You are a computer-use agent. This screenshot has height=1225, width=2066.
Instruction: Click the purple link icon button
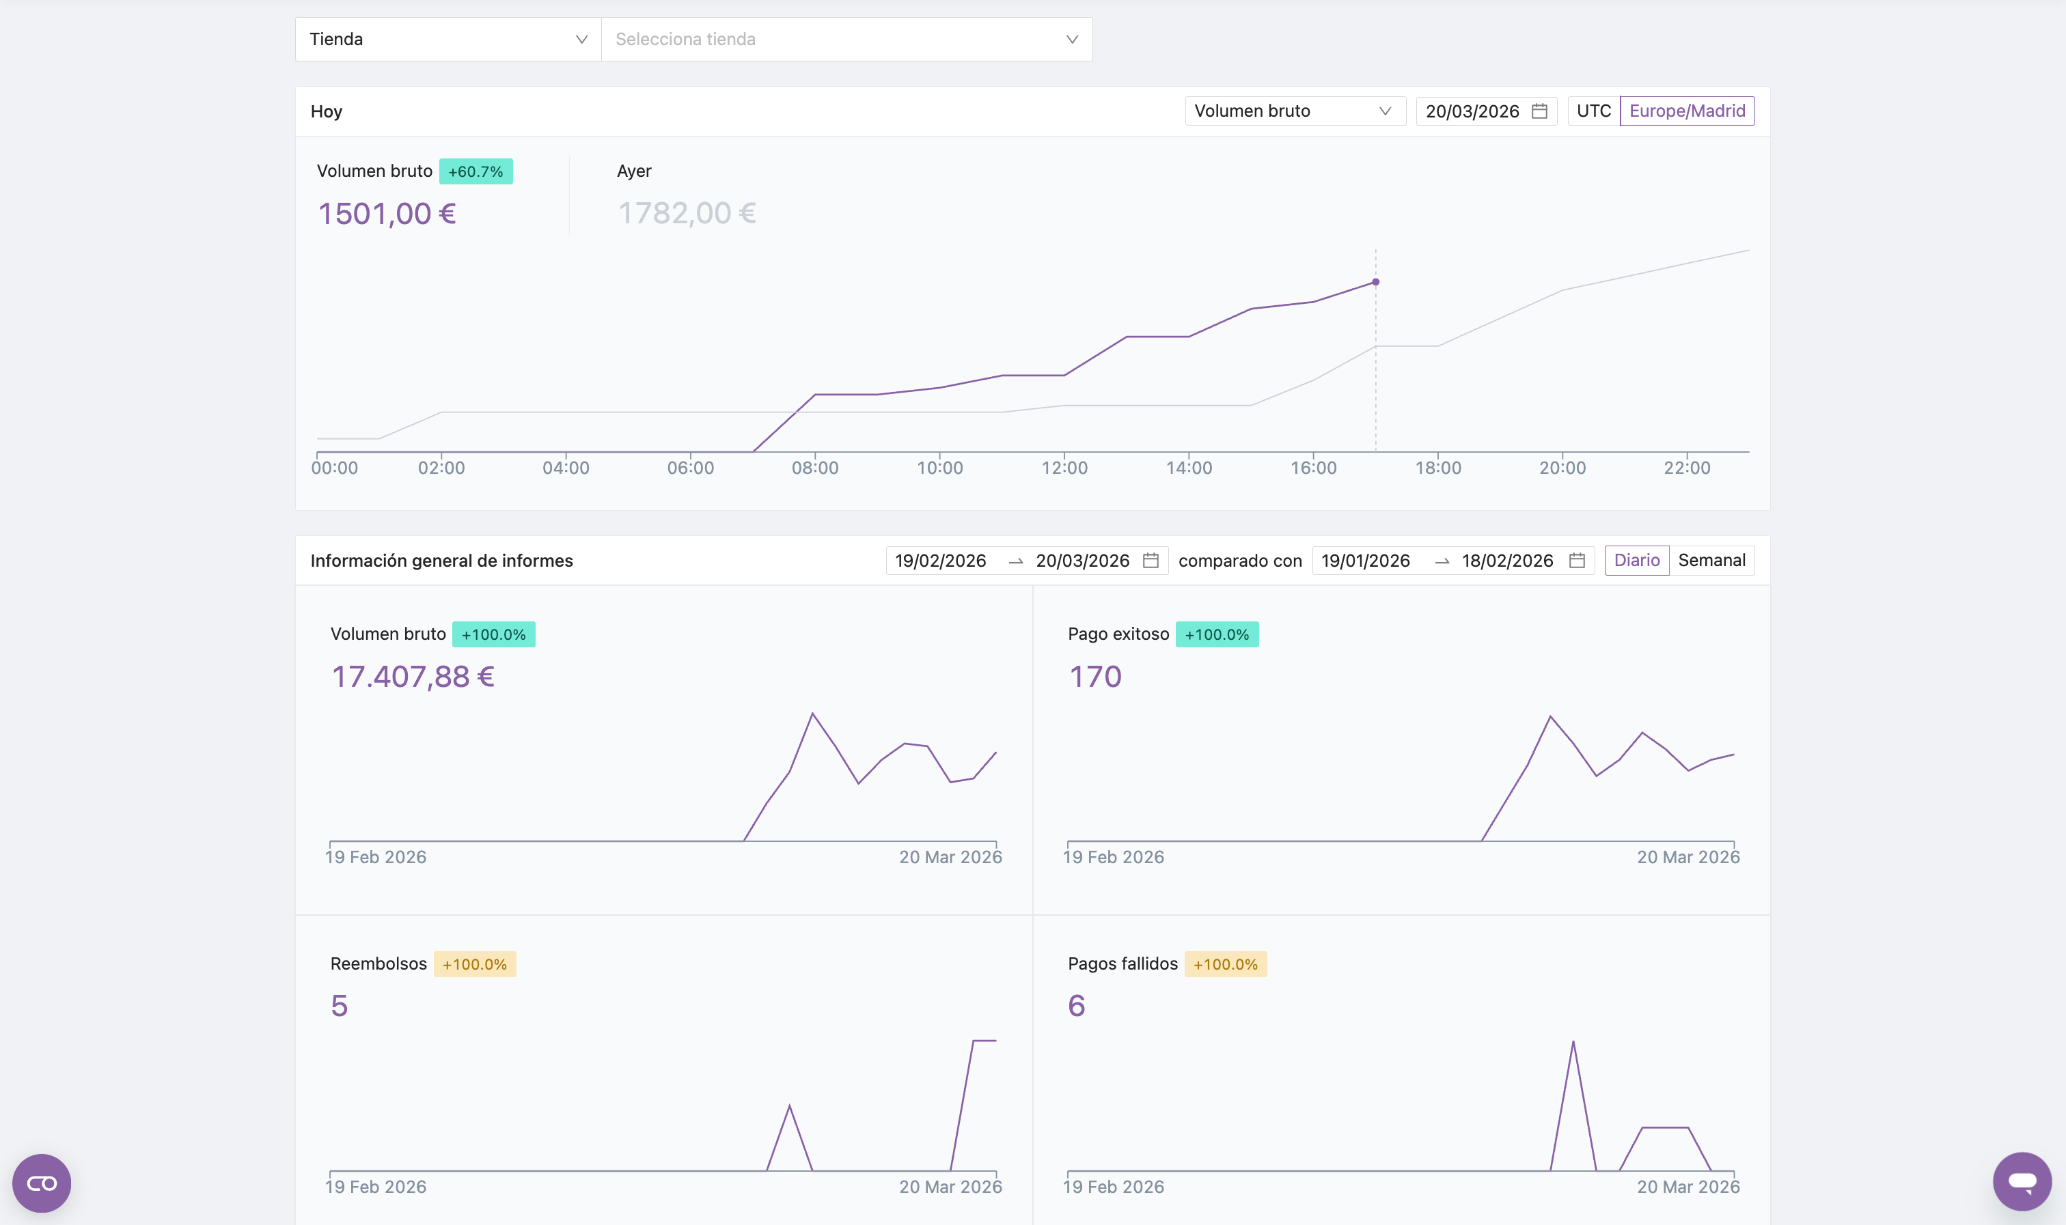pyautogui.click(x=41, y=1183)
